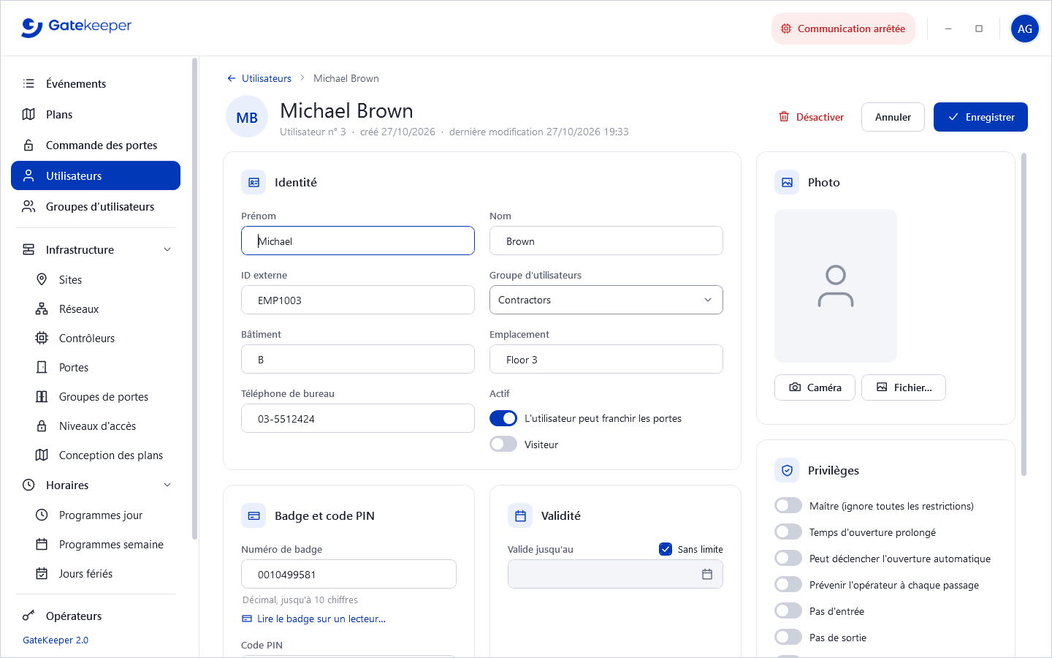Click Désactiver to deactivate the user
The width and height of the screenshot is (1052, 658).
coord(811,117)
